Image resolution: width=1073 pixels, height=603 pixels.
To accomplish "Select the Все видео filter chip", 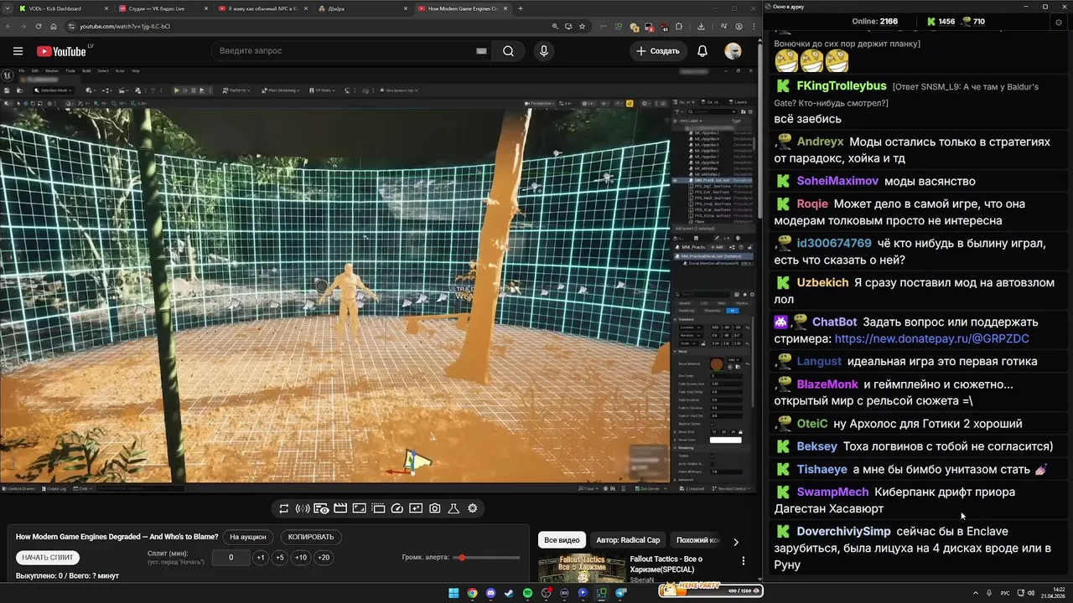I will 562,540.
